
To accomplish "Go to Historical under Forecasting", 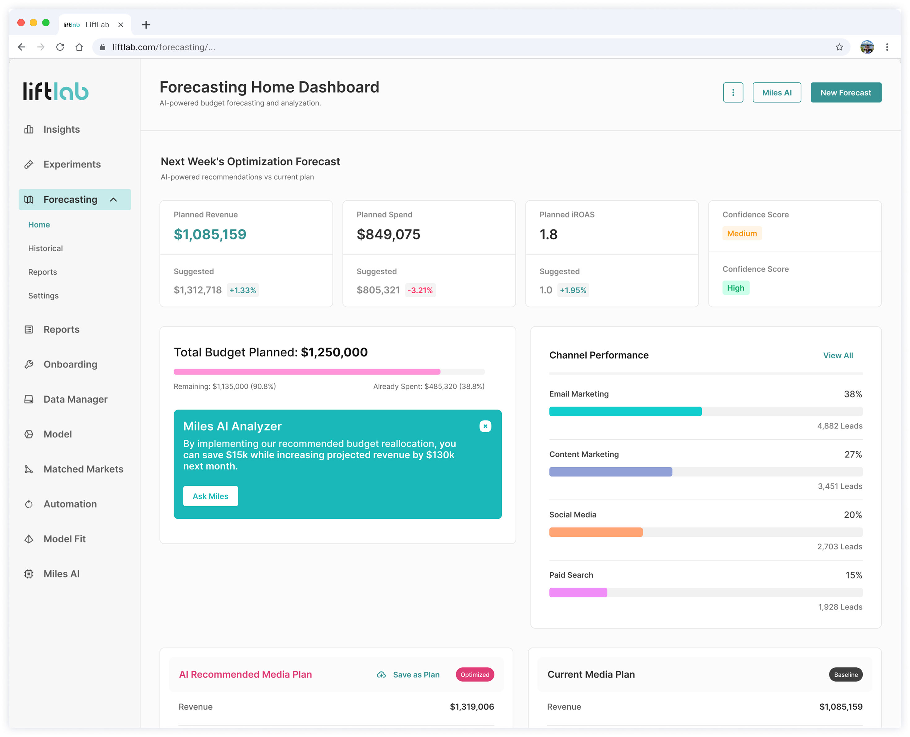I will click(x=45, y=248).
